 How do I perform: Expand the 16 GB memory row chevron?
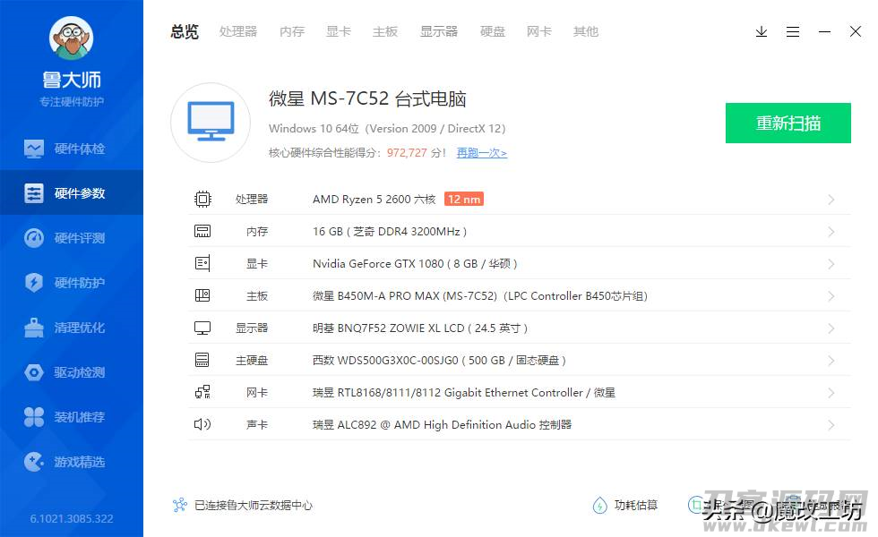point(831,232)
